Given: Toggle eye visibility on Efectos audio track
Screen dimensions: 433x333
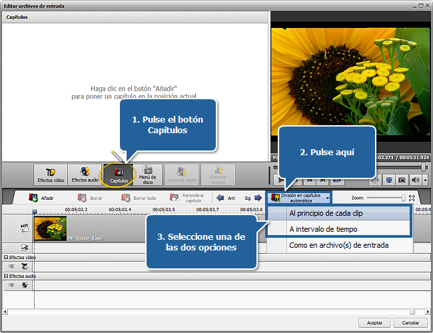Looking at the screenshot, I should pyautogui.click(x=10, y=285).
